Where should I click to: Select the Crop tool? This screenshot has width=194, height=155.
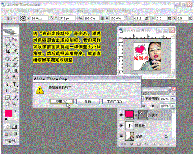(x=7, y=51)
